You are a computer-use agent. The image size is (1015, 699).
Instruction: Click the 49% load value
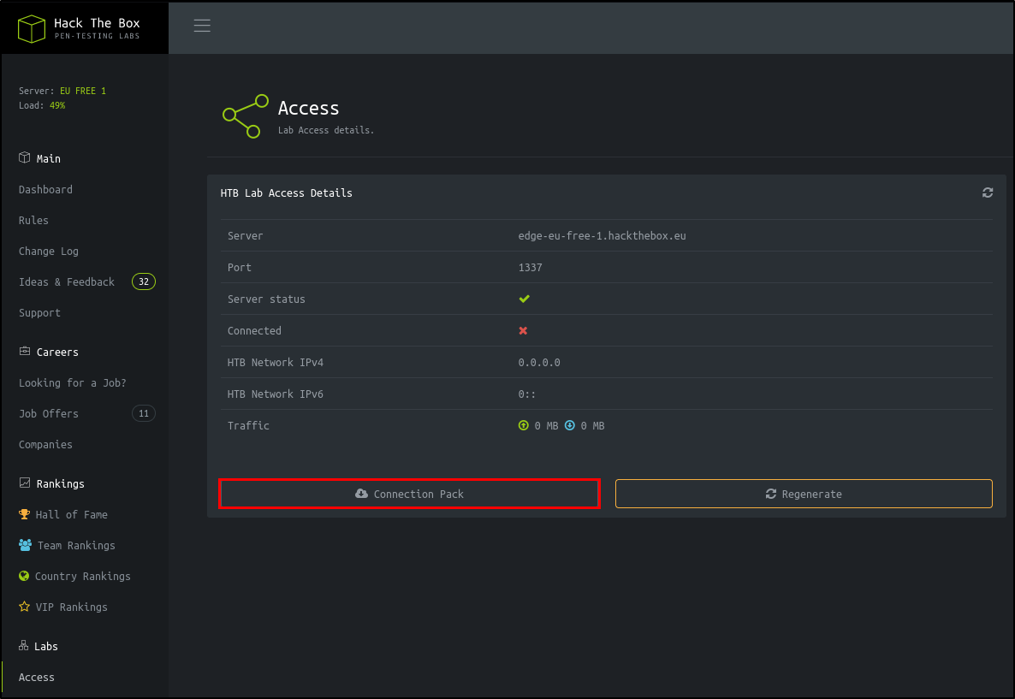[57, 105]
